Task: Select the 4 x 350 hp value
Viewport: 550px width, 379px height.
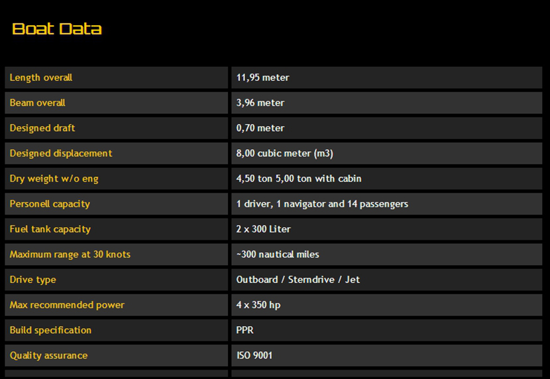Action: pyautogui.click(x=259, y=305)
